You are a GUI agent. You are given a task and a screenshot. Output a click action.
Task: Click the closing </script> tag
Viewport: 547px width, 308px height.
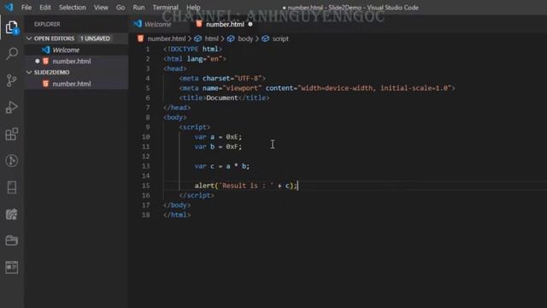pyautogui.click(x=197, y=195)
